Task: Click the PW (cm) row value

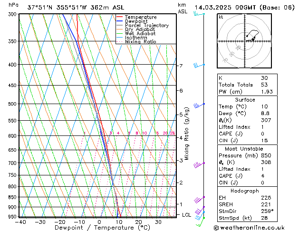Action: click(x=267, y=92)
